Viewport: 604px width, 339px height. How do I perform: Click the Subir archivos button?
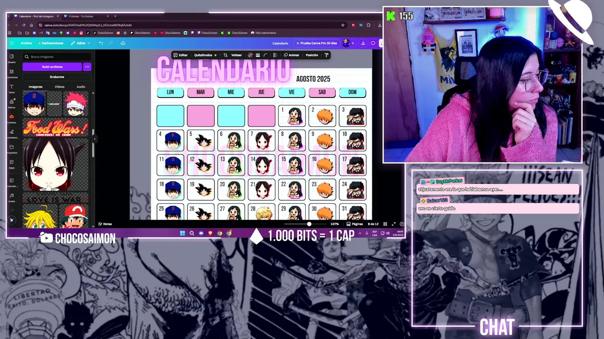pos(52,67)
